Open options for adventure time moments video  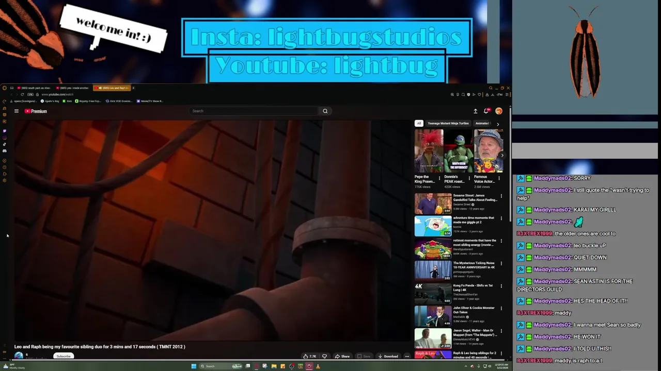[x=501, y=218]
